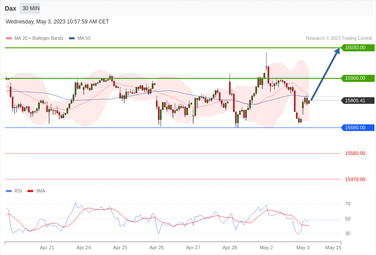Click the MA 50 blue legend swatch
Screen dimensions: 376x255
click(x=72, y=39)
